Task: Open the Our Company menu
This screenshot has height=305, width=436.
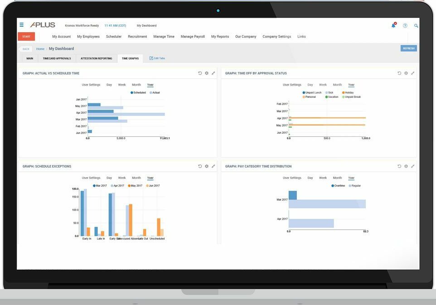Action: pos(246,36)
